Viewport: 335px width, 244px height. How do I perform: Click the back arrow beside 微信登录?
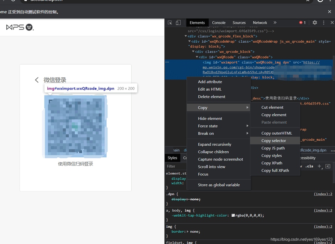37,80
